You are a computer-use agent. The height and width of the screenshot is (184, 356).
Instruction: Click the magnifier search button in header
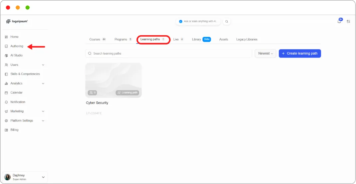point(227,21)
